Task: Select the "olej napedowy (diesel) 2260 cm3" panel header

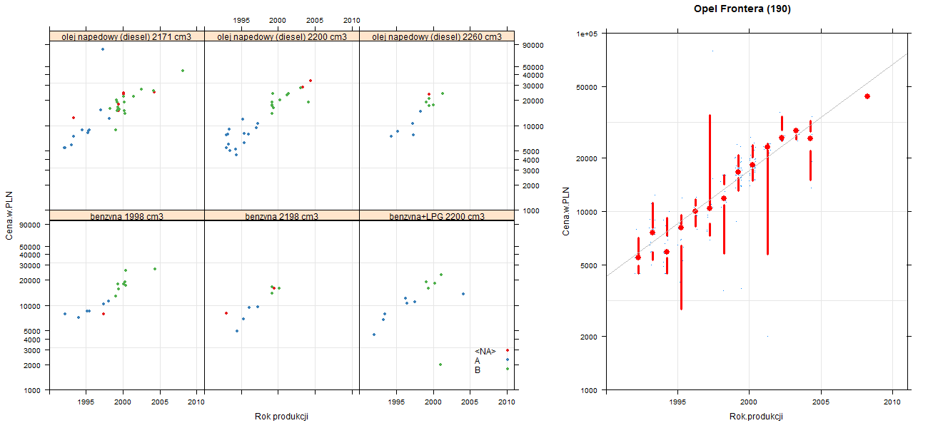Action: [x=437, y=36]
